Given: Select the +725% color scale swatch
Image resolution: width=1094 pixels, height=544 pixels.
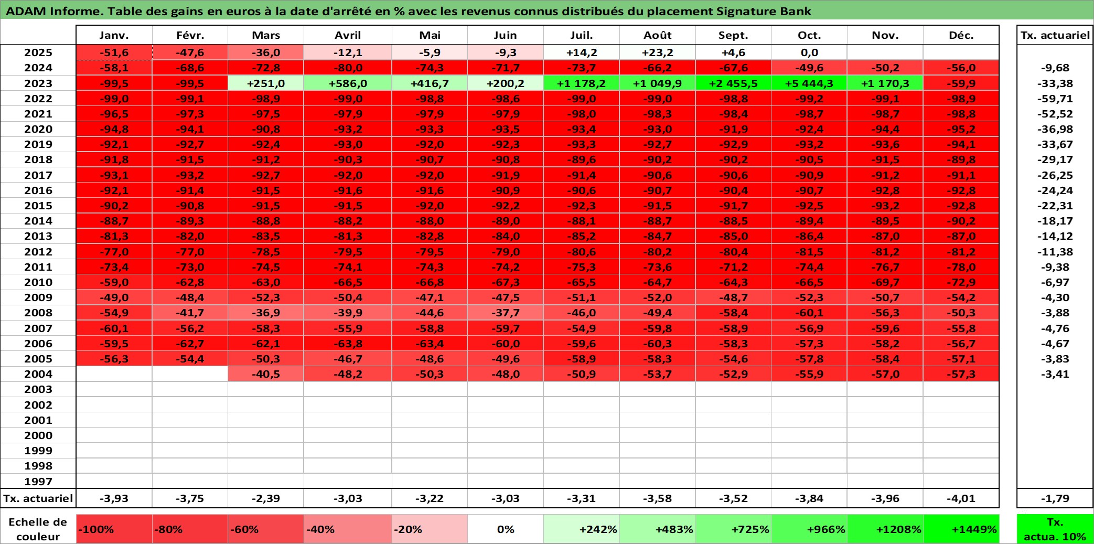Looking at the screenshot, I should pyautogui.click(x=733, y=529).
